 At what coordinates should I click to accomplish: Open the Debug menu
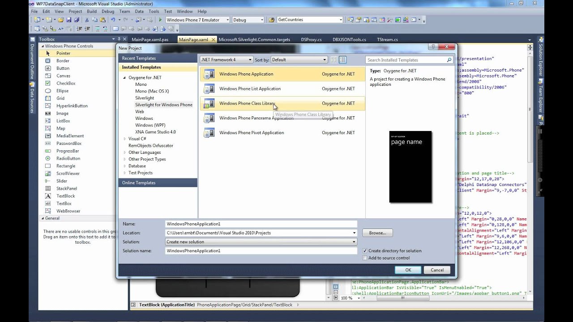108,11
